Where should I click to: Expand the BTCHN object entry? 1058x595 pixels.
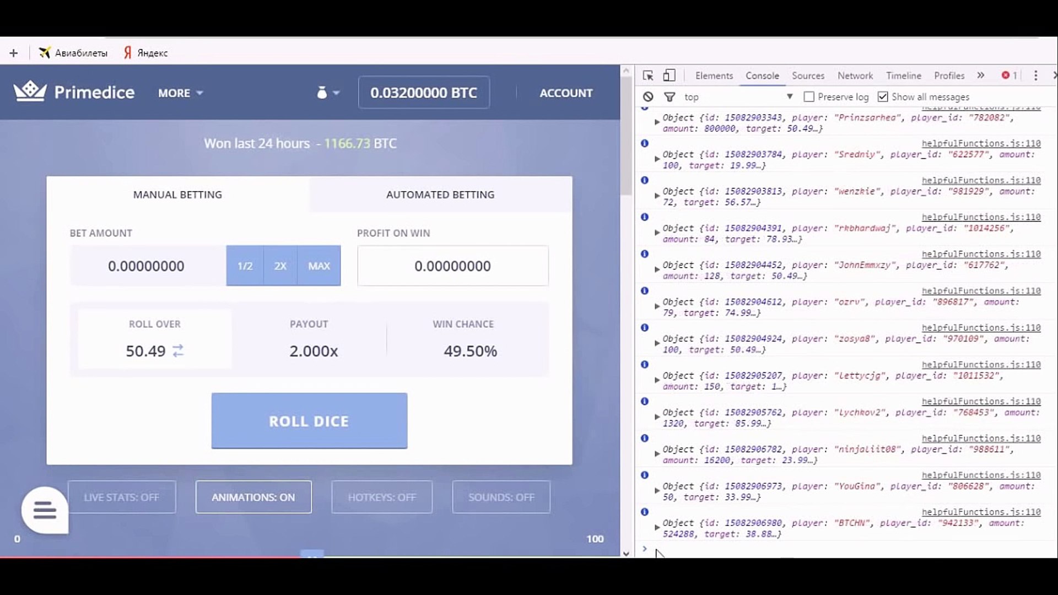coord(657,528)
